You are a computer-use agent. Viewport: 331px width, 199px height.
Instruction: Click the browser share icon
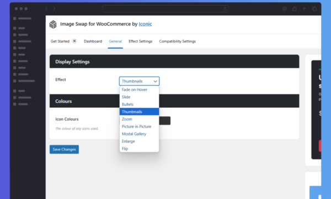tap(294, 9)
